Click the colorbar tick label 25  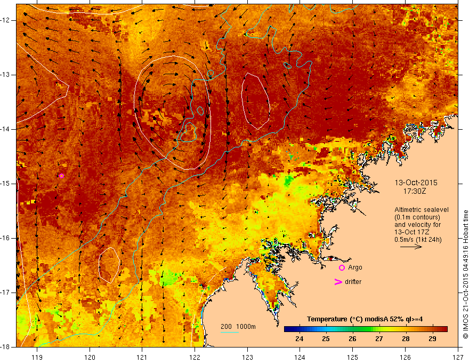(326, 339)
